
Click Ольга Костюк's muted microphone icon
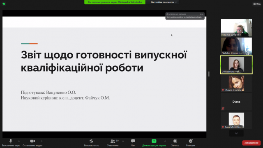click(x=223, y=90)
